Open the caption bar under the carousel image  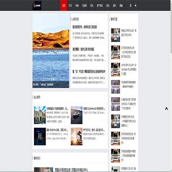pos(51,85)
